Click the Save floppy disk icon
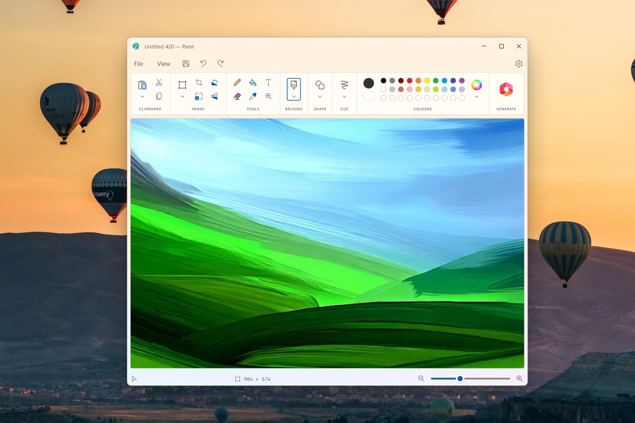 186,64
